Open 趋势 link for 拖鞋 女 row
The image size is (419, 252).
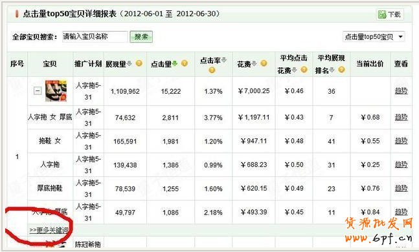[401, 141]
